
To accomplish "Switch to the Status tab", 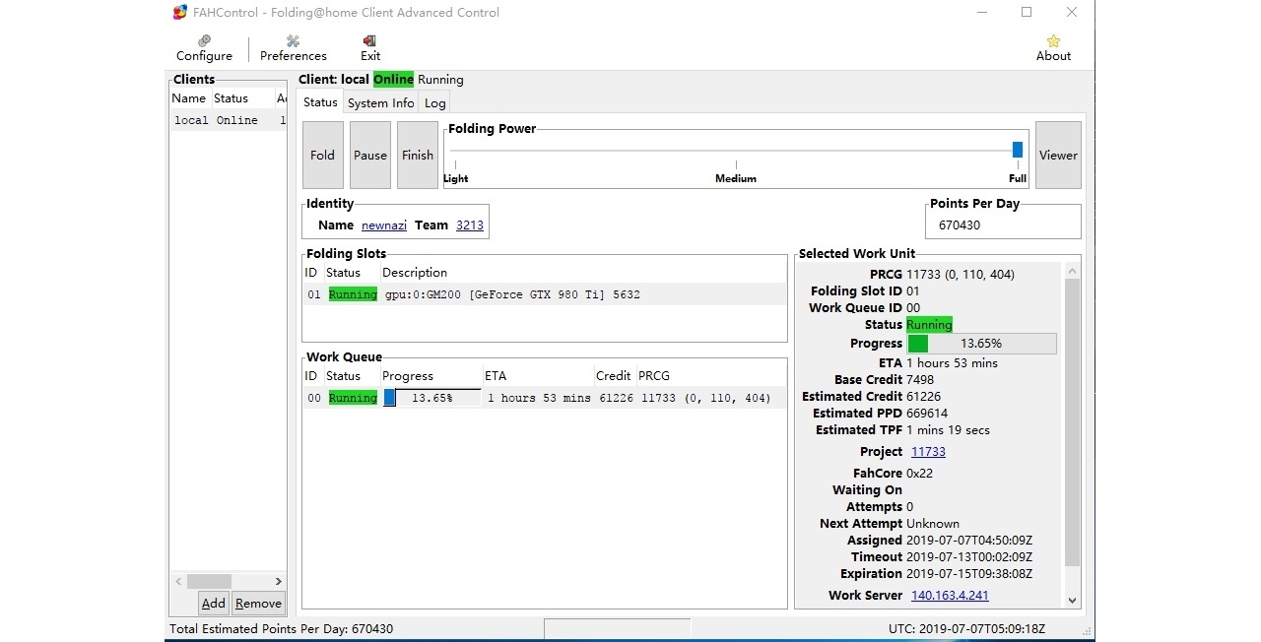I will point(320,102).
